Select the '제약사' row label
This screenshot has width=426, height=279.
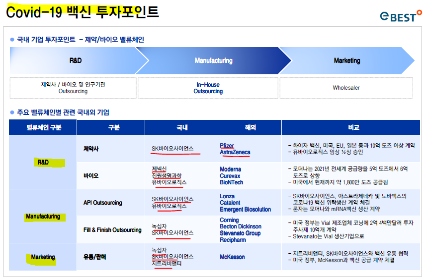pyautogui.click(x=91, y=149)
